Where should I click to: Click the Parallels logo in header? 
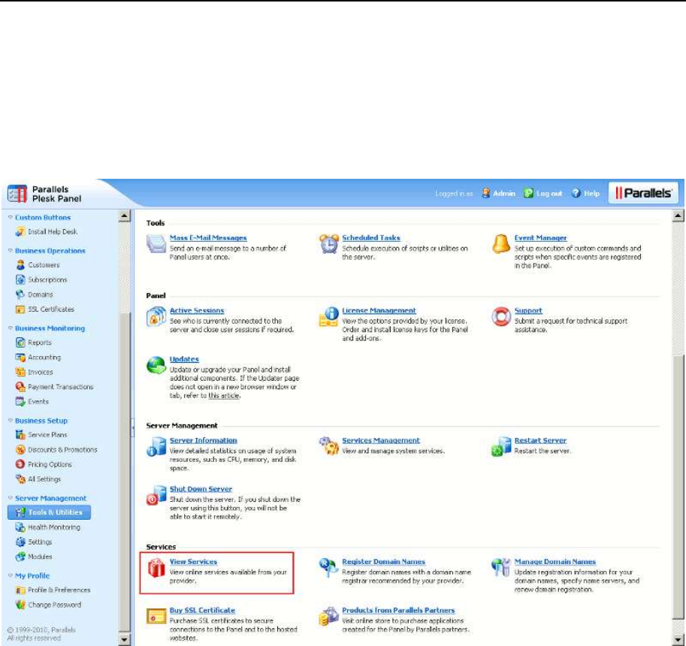pyautogui.click(x=643, y=193)
